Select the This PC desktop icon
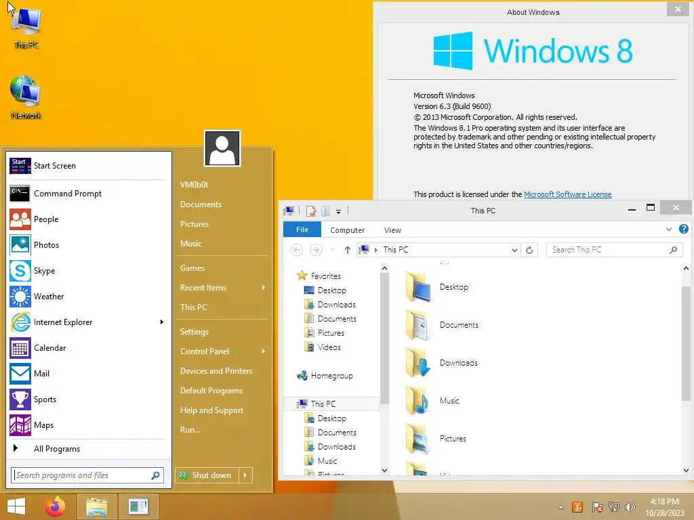The height and width of the screenshot is (520, 694). (x=26, y=26)
